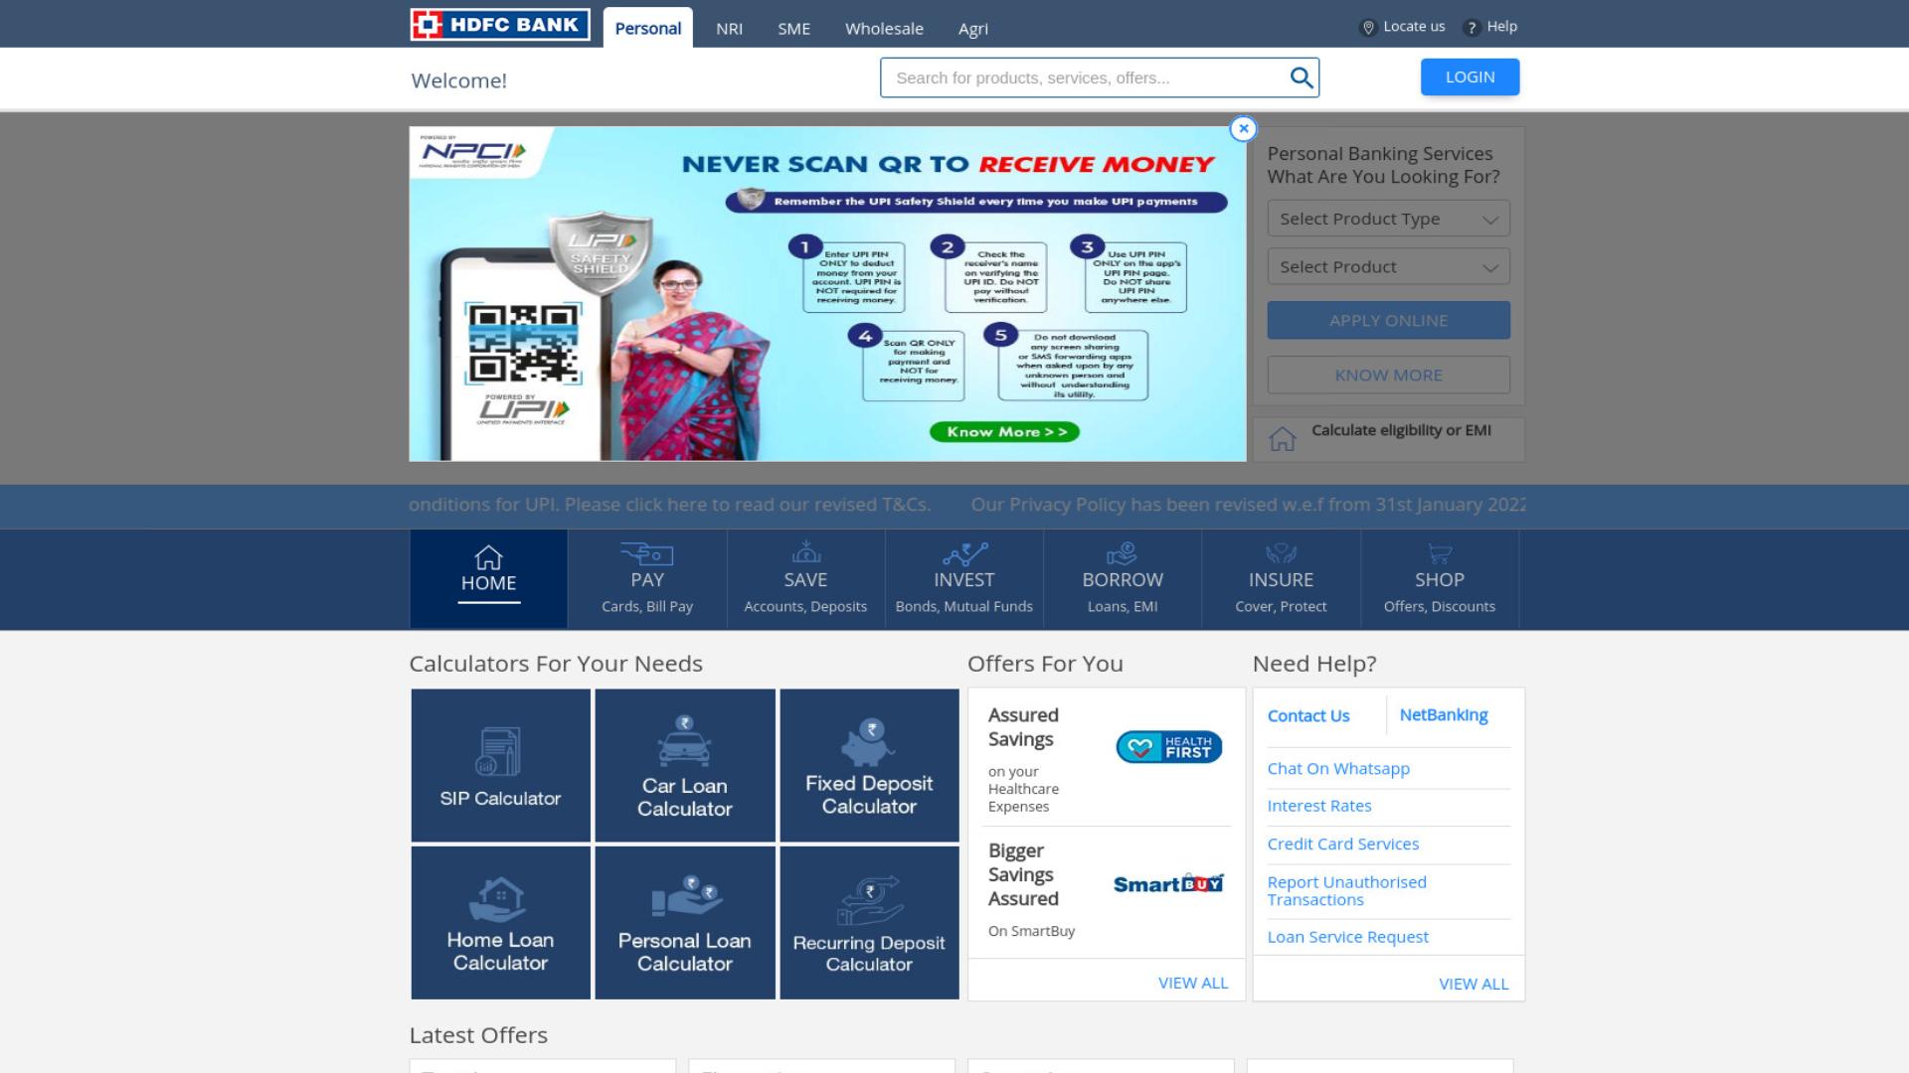The height and width of the screenshot is (1073, 1909).
Task: Select the NetBanking tab
Action: (x=1444, y=714)
